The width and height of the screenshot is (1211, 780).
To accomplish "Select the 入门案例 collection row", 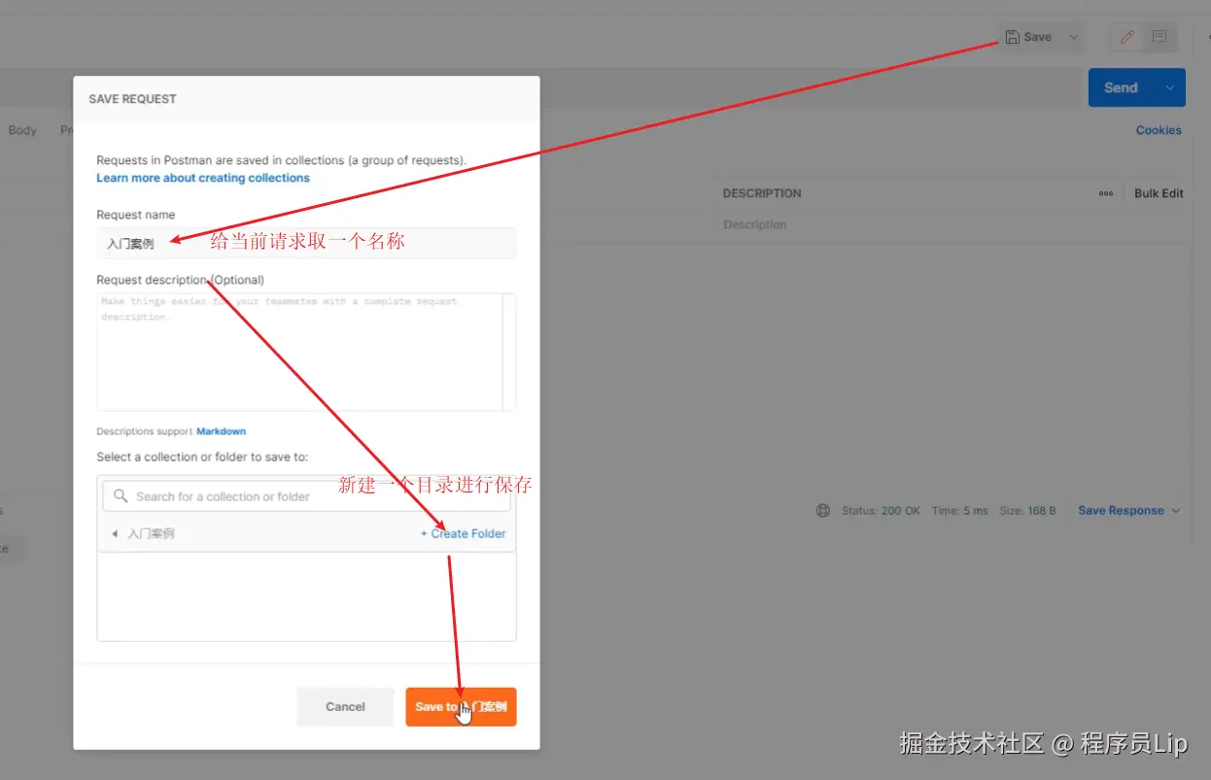I will pyautogui.click(x=306, y=533).
